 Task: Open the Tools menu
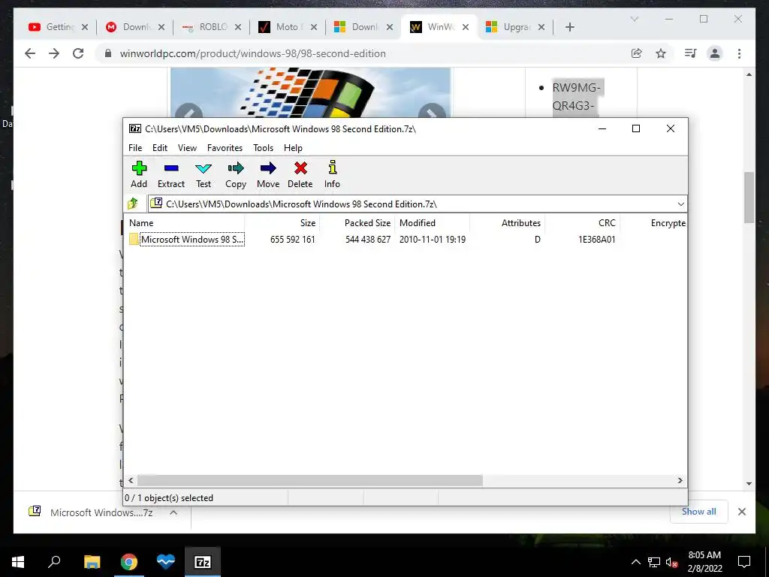(264, 148)
